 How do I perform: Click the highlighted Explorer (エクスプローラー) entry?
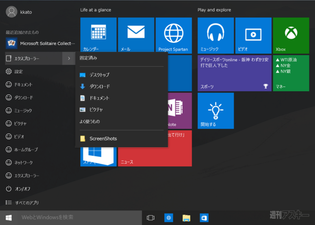point(34,58)
